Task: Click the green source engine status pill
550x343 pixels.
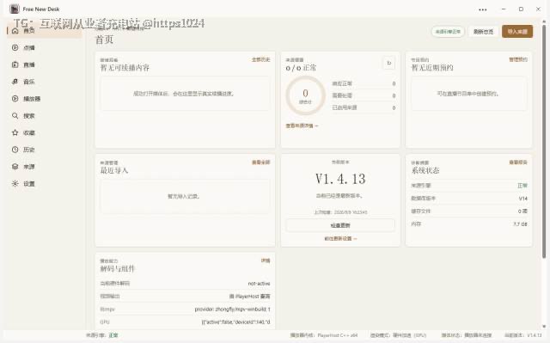Action: click(448, 32)
